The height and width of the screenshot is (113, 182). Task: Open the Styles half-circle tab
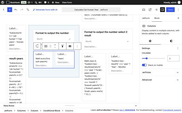(171, 41)
